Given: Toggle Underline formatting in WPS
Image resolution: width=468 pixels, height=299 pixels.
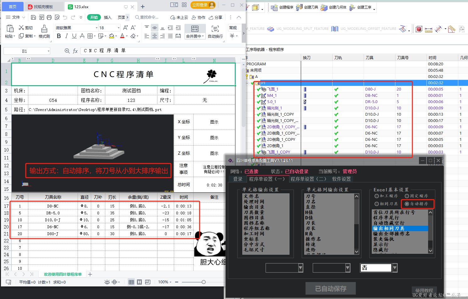Looking at the screenshot, I should 74,36.
